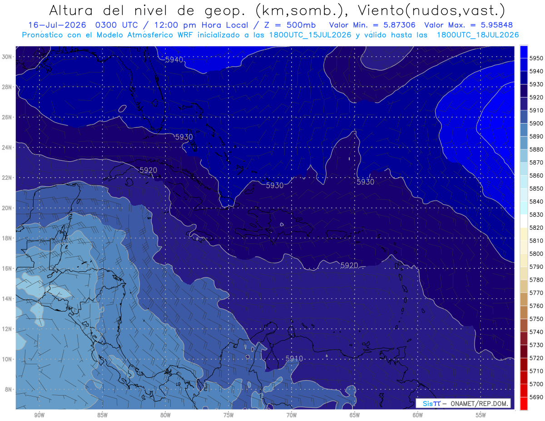Screen dimensions: 545x421
Task: Click the 30N latitude label
Action: (x=8, y=57)
